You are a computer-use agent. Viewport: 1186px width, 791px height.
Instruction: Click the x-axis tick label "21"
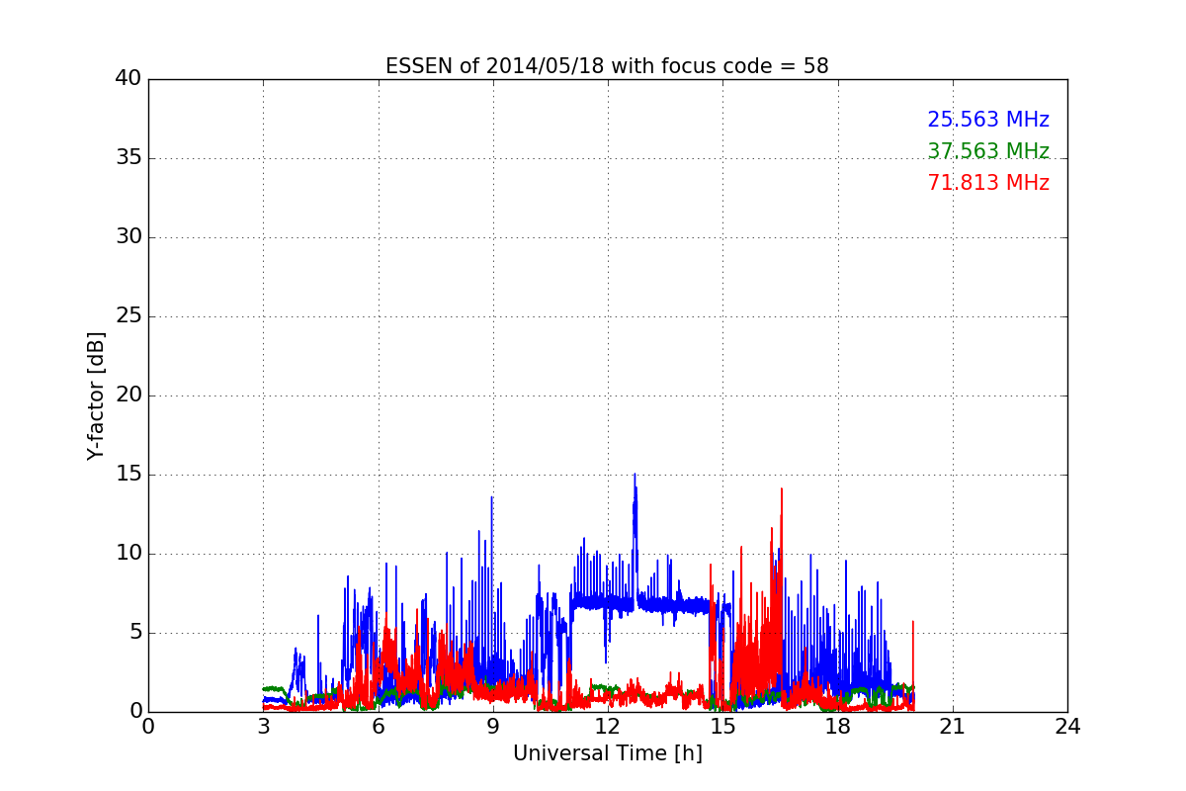[x=953, y=727]
